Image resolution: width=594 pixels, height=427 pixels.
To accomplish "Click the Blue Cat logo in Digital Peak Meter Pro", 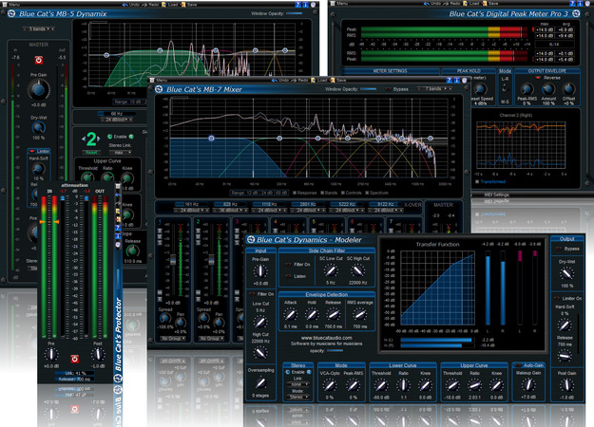I will (576, 13).
